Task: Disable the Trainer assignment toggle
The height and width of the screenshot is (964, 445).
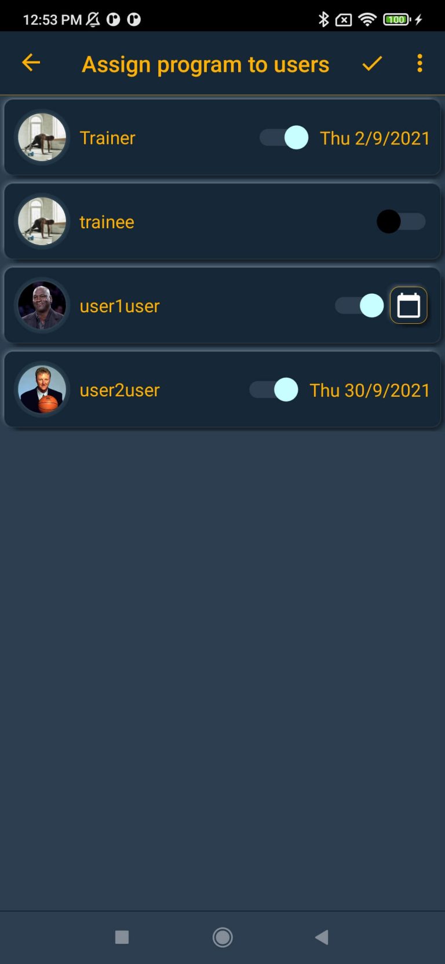Action: coord(284,138)
